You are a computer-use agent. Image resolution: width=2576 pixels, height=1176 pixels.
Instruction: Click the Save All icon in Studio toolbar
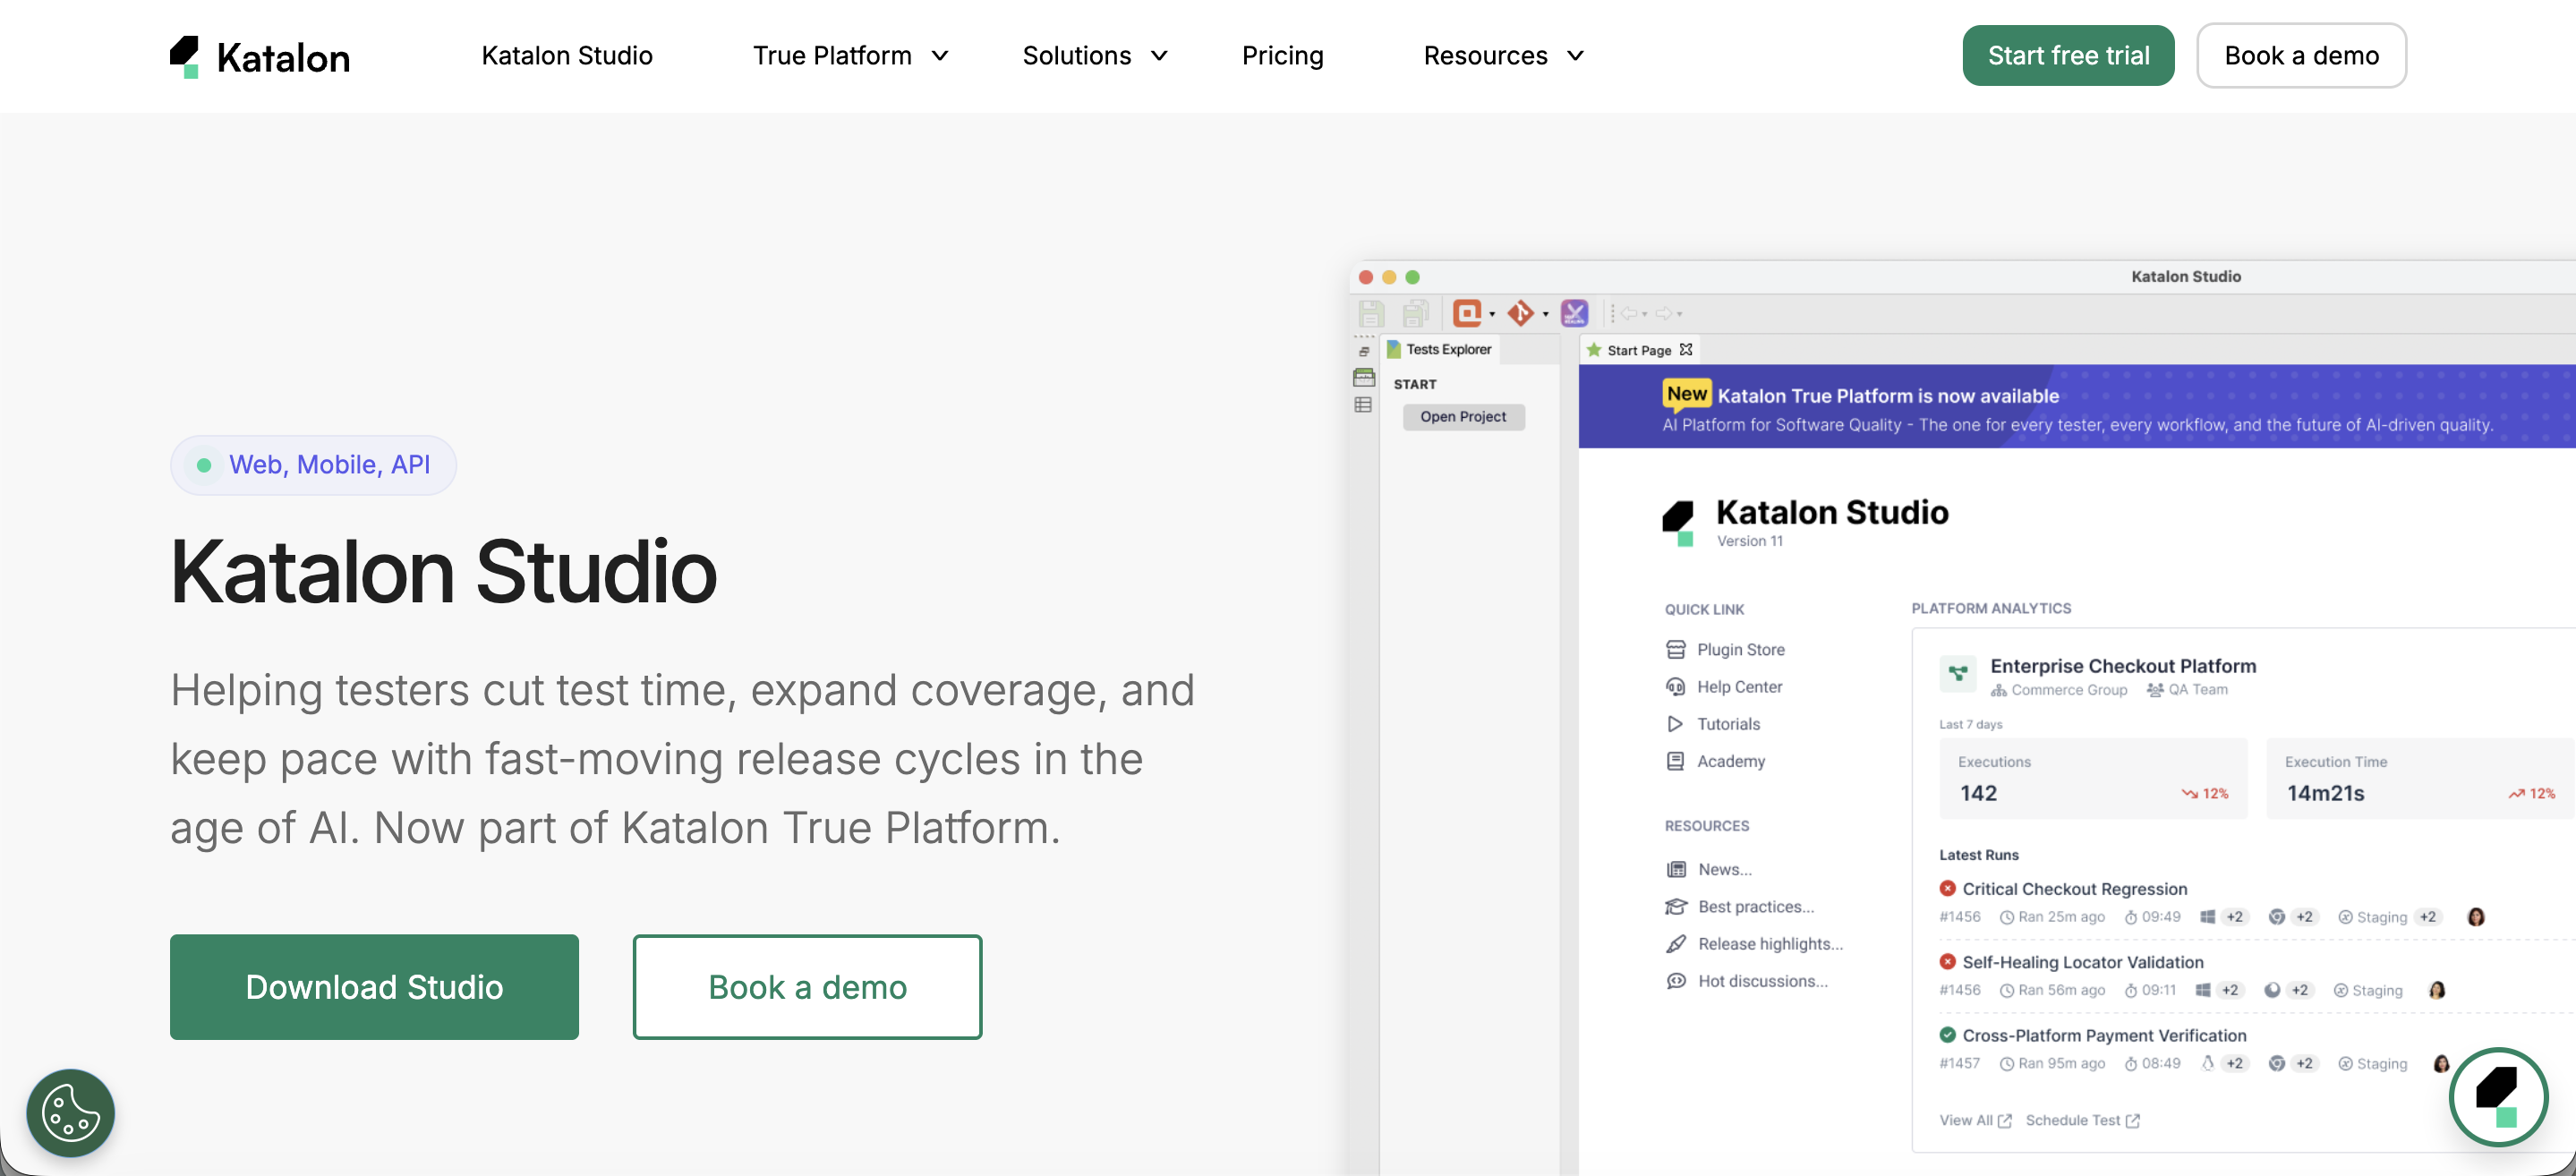pos(1415,314)
